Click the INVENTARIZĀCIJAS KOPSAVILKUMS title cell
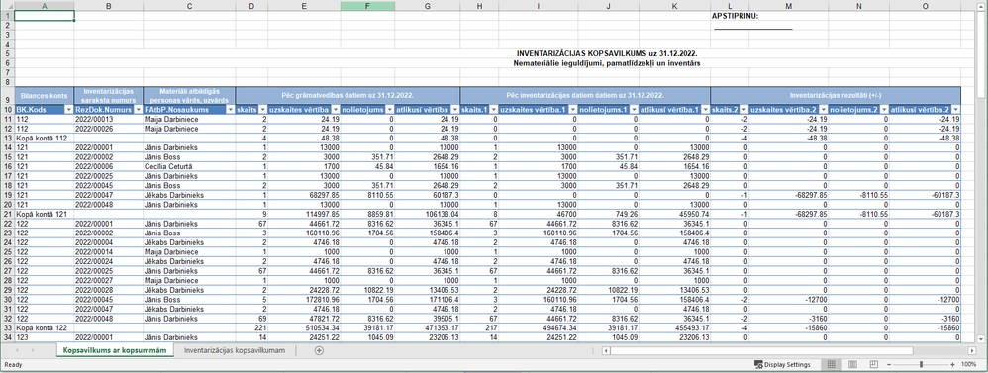988x373 pixels. [x=606, y=54]
